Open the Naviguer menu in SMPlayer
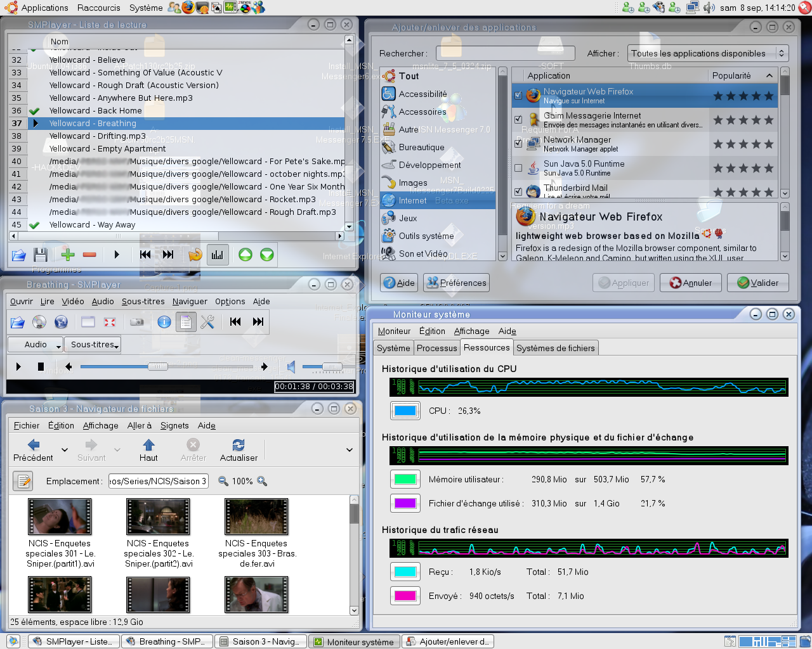The image size is (812, 649). tap(190, 302)
